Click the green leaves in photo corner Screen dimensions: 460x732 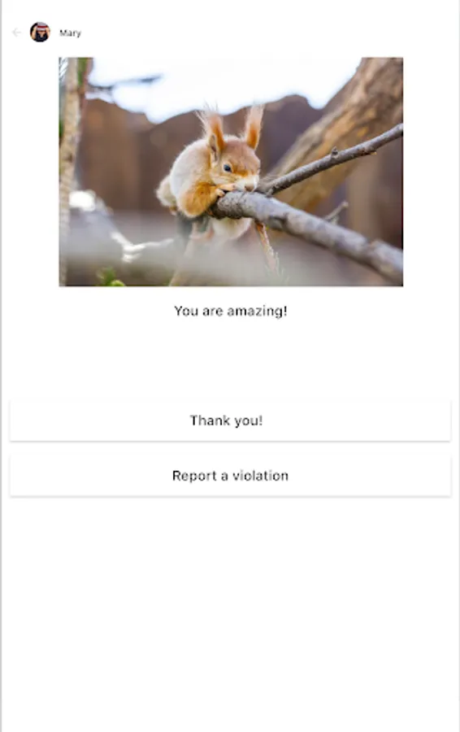(110, 277)
